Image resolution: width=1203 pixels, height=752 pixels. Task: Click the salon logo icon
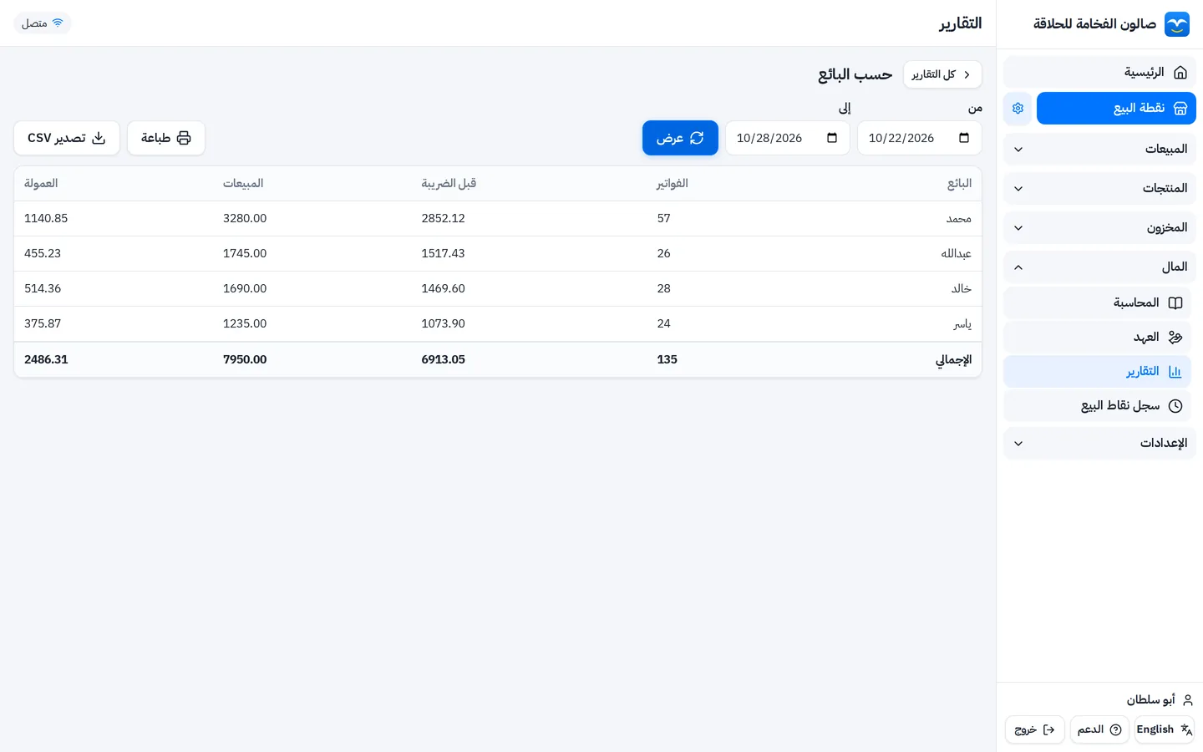click(1177, 24)
